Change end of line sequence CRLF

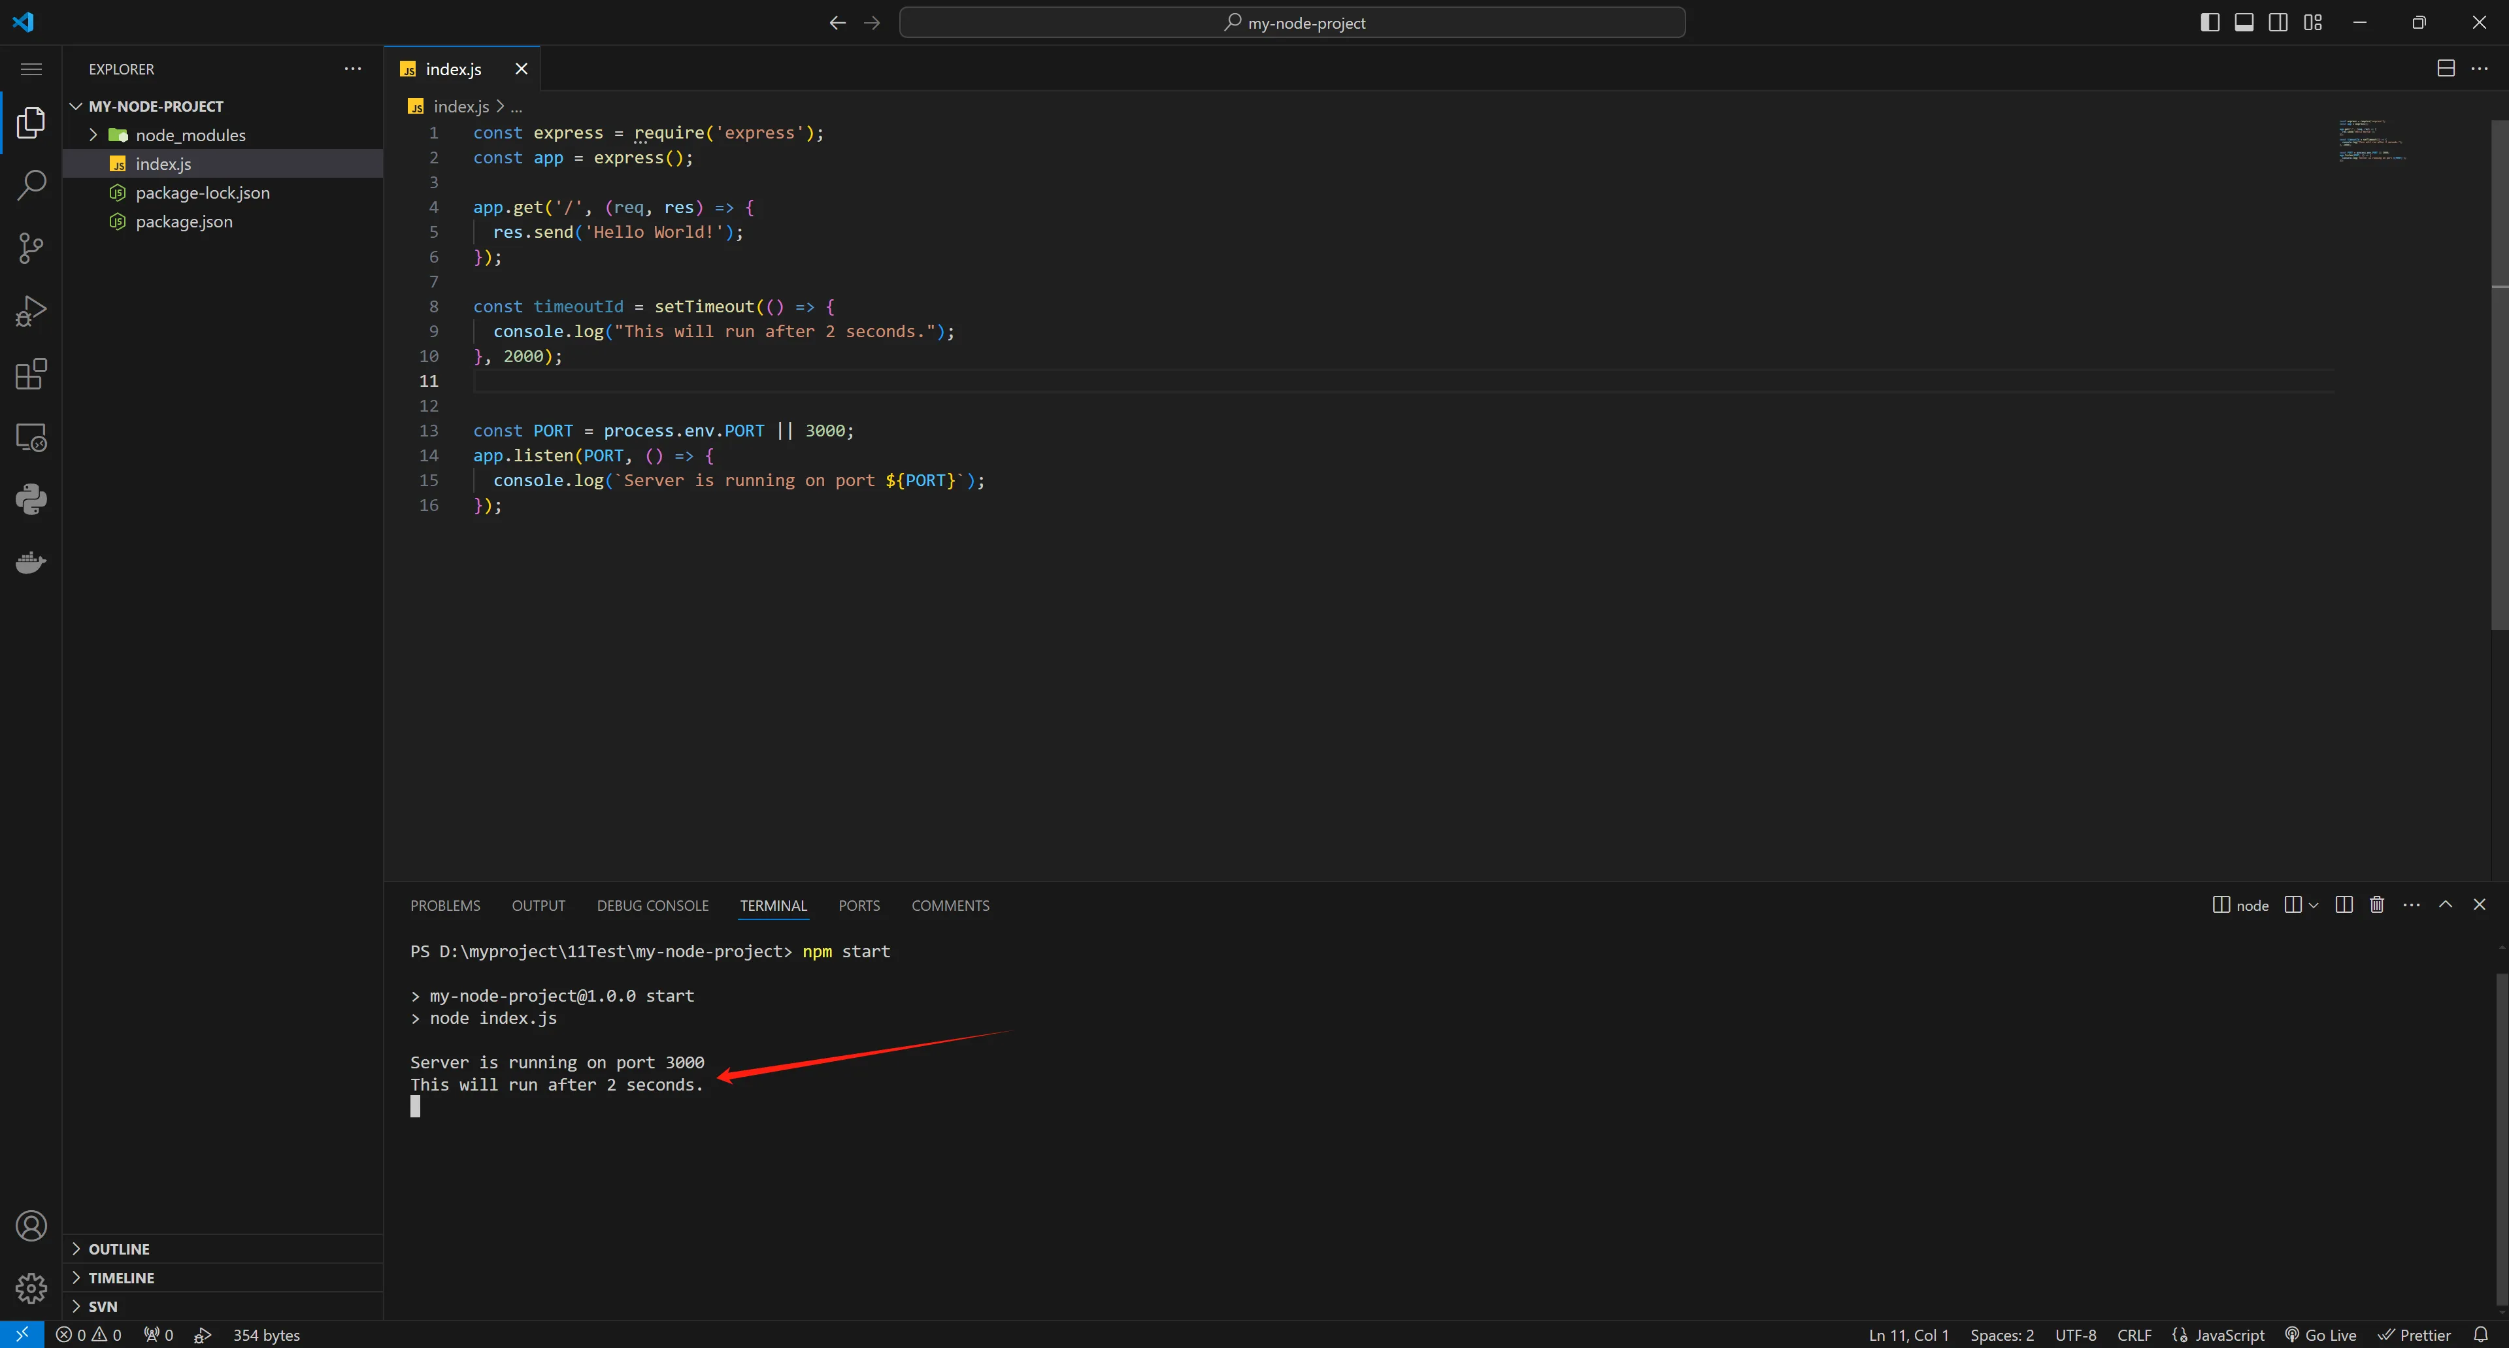(x=2134, y=1334)
